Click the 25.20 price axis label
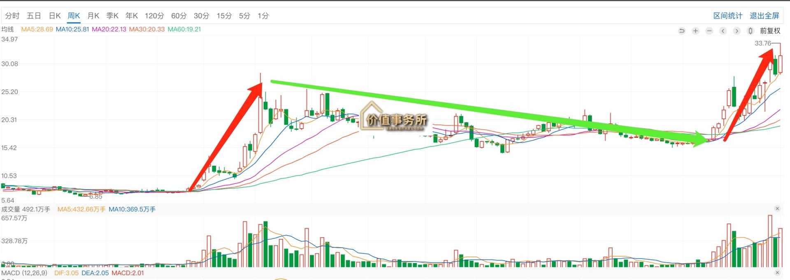790x280 pixels. (x=9, y=92)
